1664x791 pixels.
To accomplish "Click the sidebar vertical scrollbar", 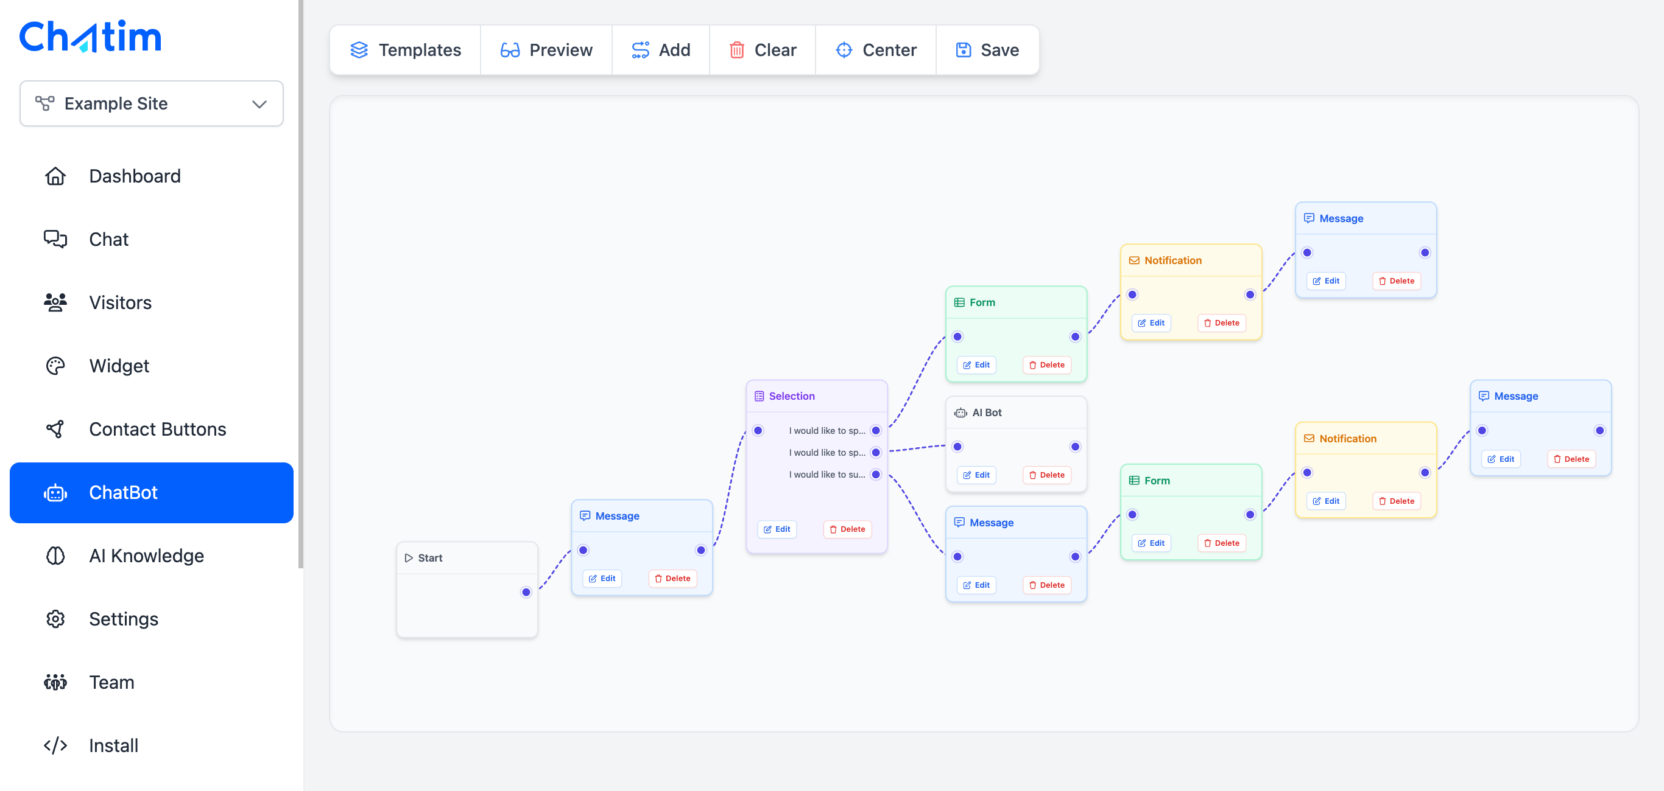I will click(x=300, y=284).
